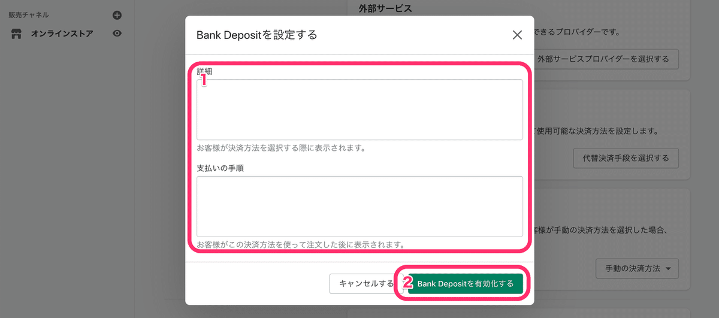Click help text お客様が決済方法を選択する際に表示されます
Image resolution: width=719 pixels, height=318 pixels.
click(281, 148)
